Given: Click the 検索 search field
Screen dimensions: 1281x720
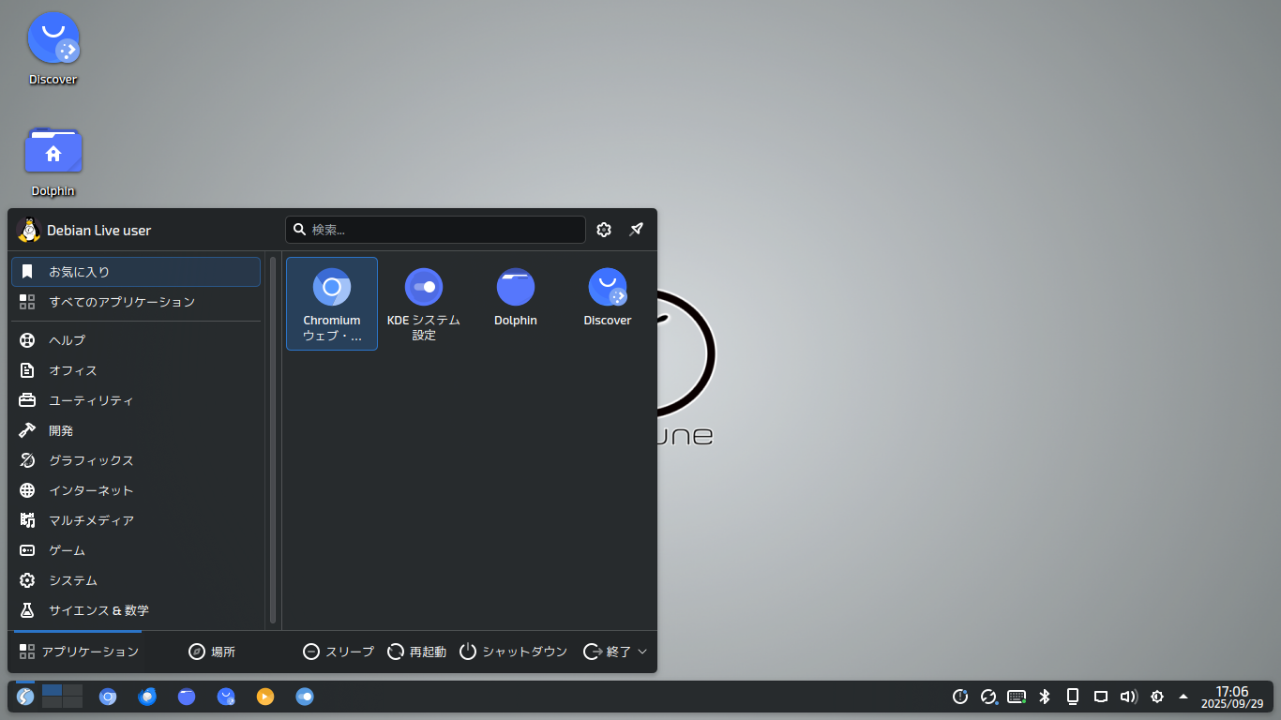Looking at the screenshot, I should point(441,230).
